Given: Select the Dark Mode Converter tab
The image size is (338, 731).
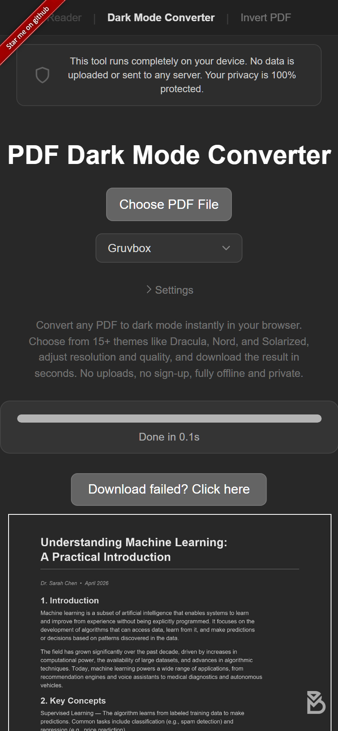Looking at the screenshot, I should pyautogui.click(x=161, y=18).
